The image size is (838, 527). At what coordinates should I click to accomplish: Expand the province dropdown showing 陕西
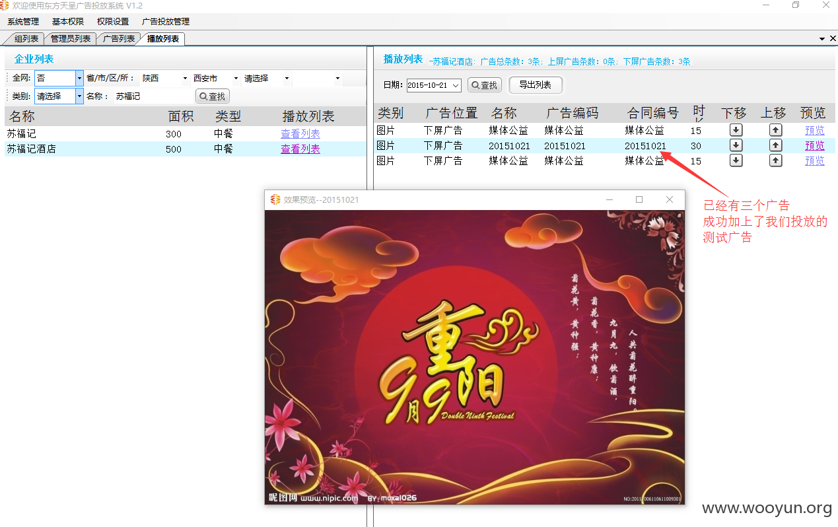coord(186,79)
